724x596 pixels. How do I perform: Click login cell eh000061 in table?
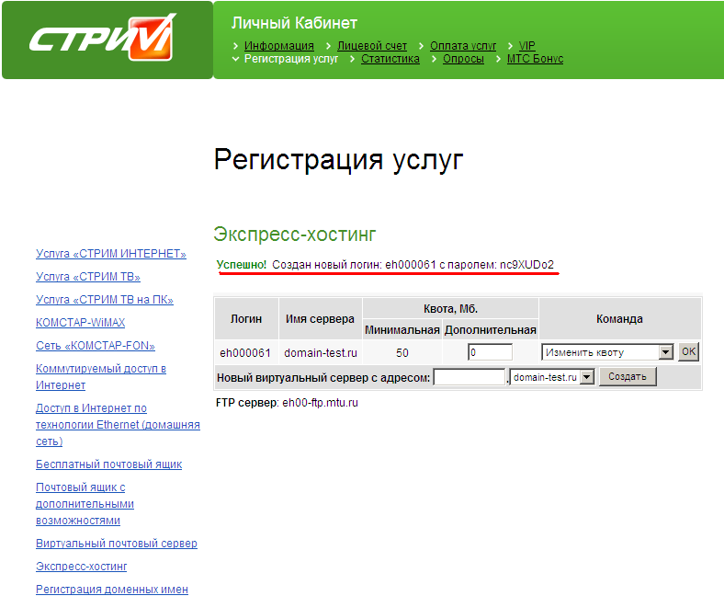tap(245, 353)
